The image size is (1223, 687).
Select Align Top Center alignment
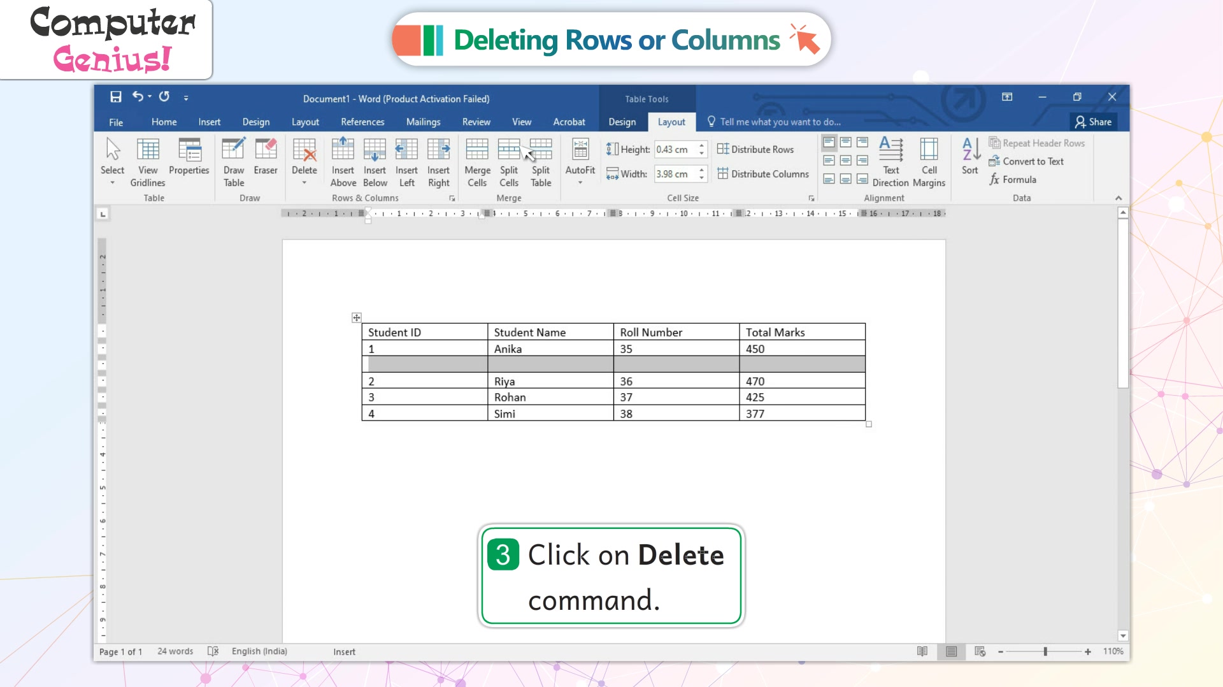coord(845,142)
